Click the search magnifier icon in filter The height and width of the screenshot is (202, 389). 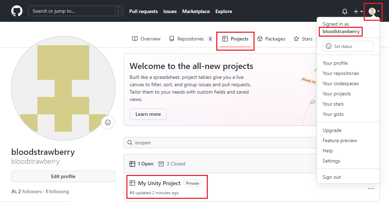[x=130, y=143]
